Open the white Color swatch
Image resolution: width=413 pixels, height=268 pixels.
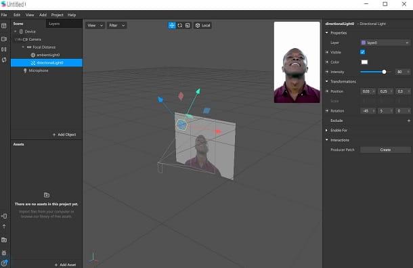coord(364,62)
